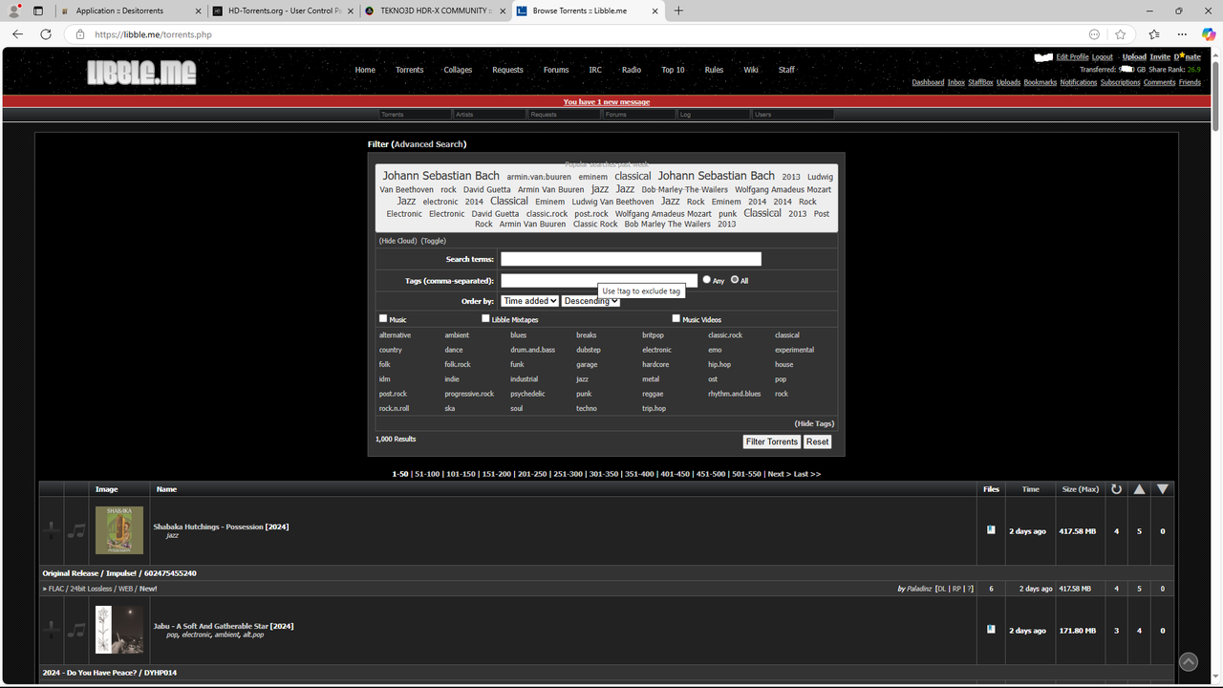The image size is (1223, 688).
Task: Open browser profile avatar icon
Action: tap(14, 11)
